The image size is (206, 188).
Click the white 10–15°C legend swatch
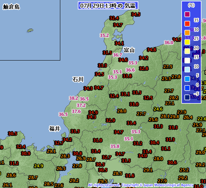[187, 61]
